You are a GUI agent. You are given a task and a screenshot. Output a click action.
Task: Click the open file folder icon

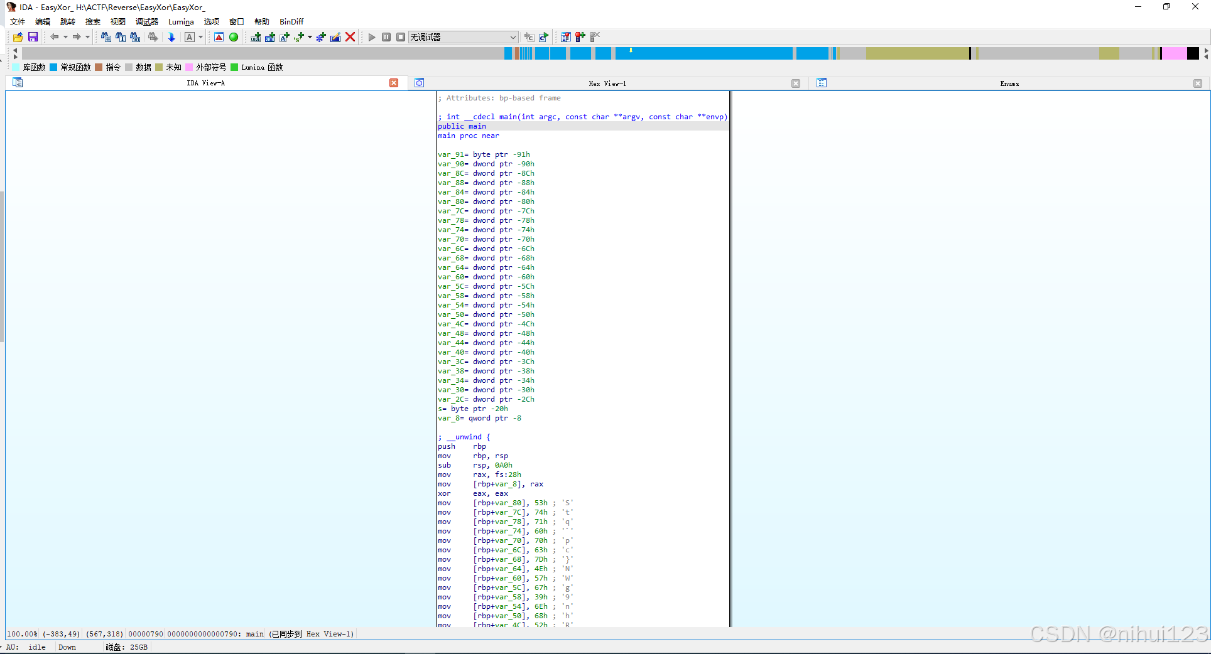[x=18, y=37]
